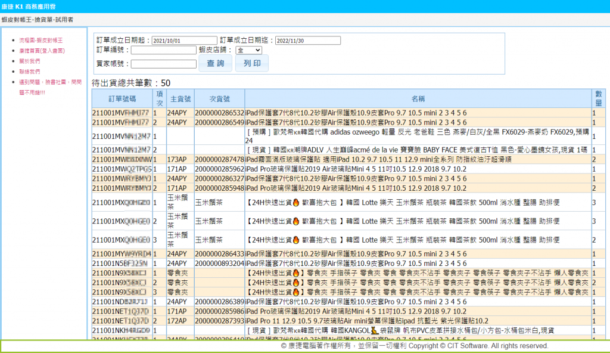Open the 關於我們 about link

click(30, 61)
